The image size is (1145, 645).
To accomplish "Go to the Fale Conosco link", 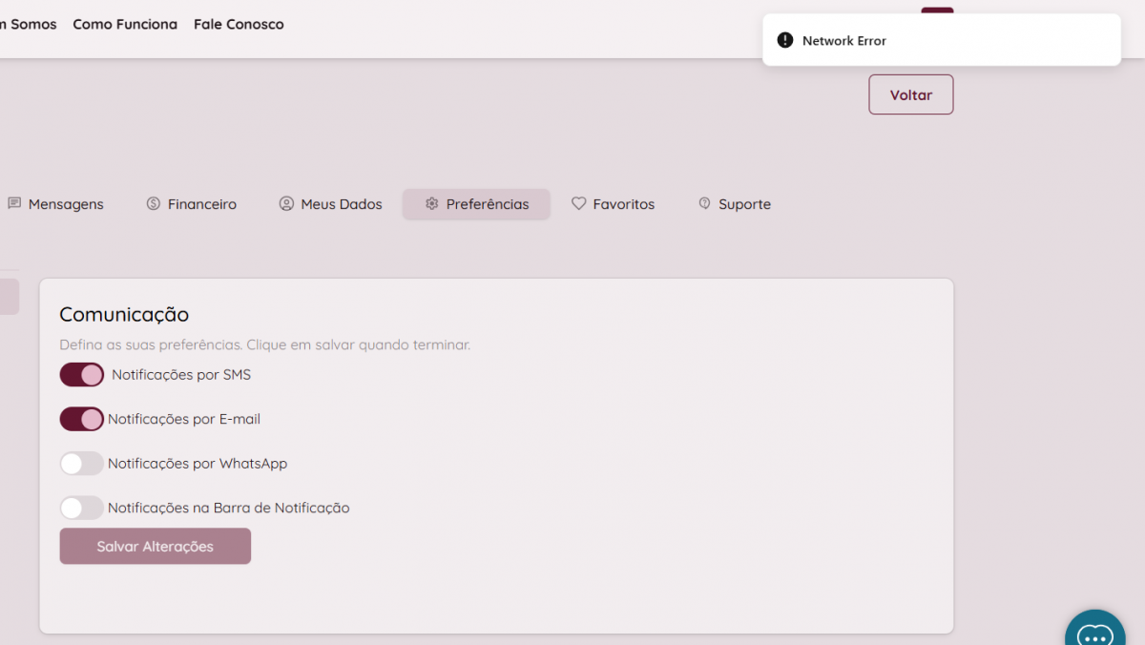I will (239, 24).
